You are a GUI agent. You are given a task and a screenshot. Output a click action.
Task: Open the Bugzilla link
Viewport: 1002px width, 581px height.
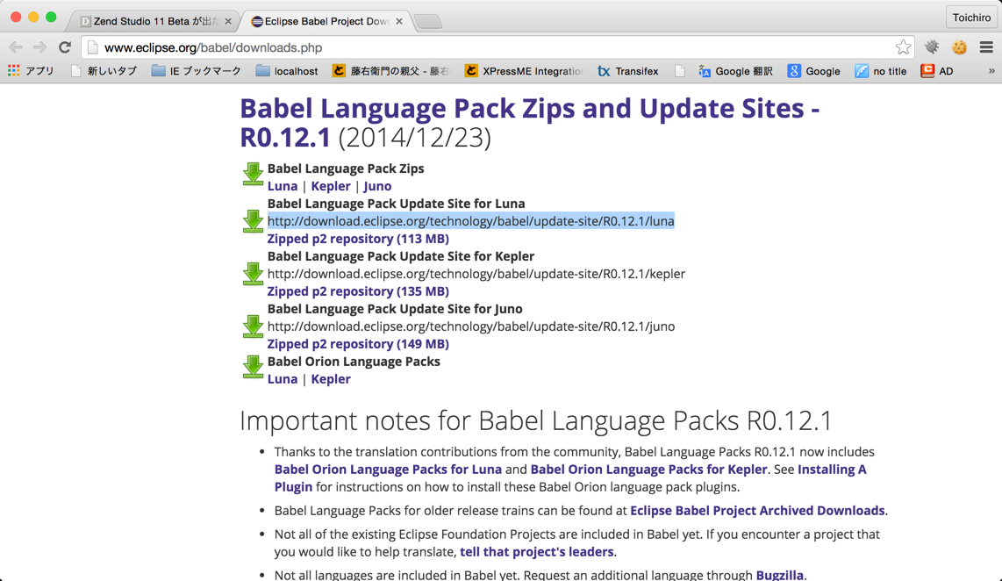[780, 575]
